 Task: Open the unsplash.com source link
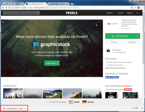coord(121,52)
